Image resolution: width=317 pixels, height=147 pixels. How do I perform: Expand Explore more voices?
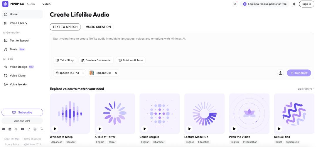pos(306,89)
